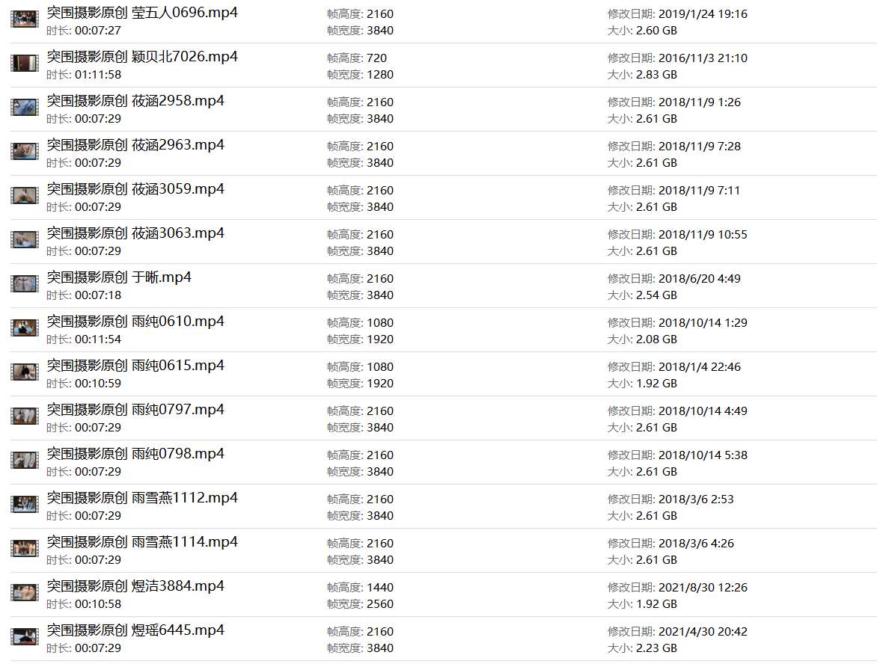Select the 煜瑶6445.mp4 video thumbnail
The width and height of the screenshot is (877, 667).
click(x=24, y=637)
